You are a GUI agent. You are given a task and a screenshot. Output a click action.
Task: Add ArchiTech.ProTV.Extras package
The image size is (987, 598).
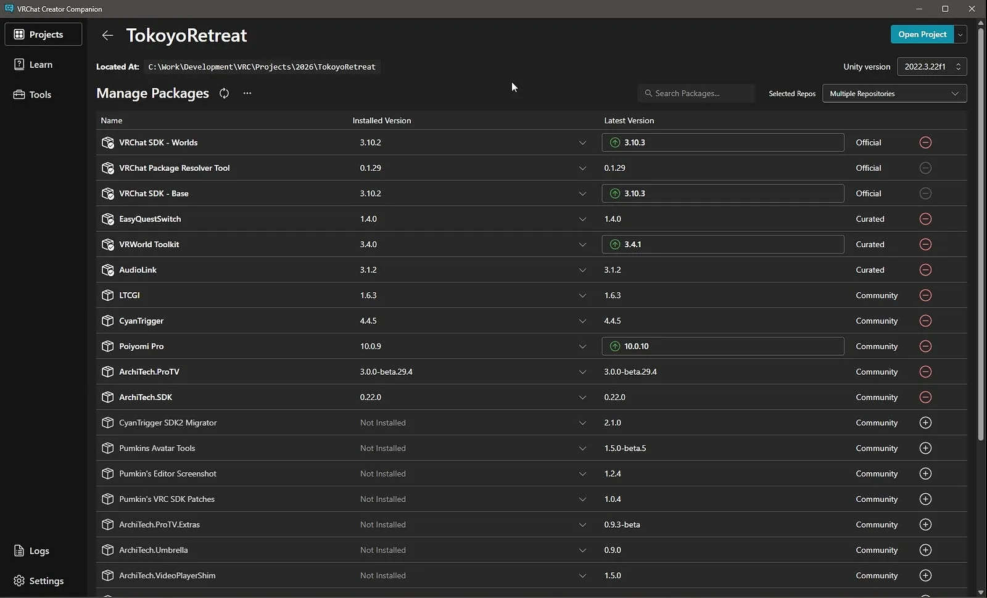point(925,525)
